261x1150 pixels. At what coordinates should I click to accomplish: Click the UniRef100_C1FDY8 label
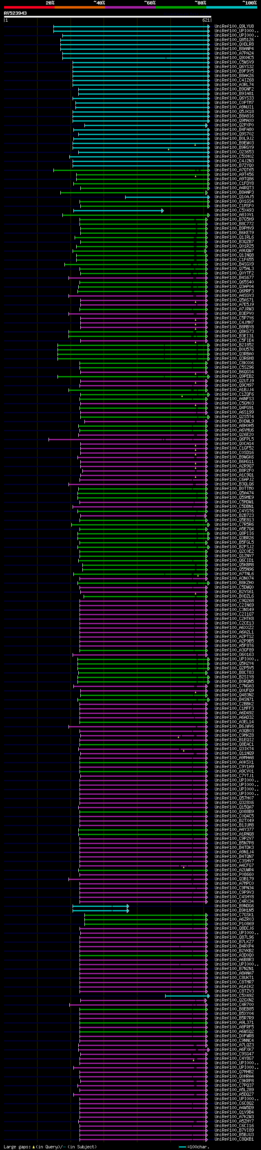pos(234,184)
